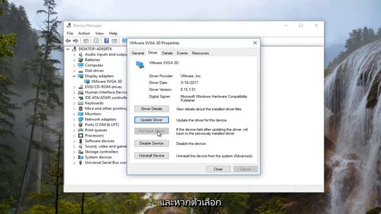381x214 pixels.
Task: Maximize the Device Manager window
Action: (x=301, y=26)
